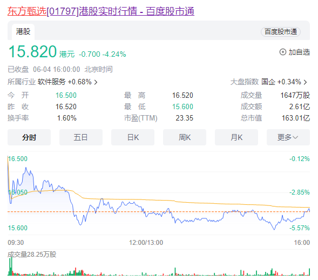Image resolution: width=318 pixels, height=280 pixels.
Task: Click the 百度股市通 badge button
Action: [x=281, y=32]
